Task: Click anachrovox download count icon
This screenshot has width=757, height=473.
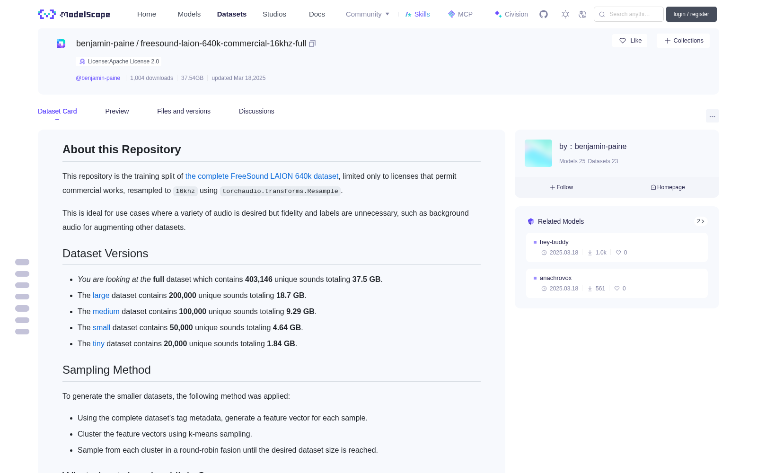Action: 590,289
